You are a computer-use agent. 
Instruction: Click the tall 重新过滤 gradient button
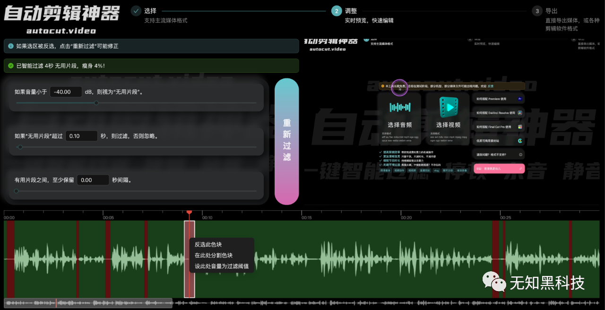point(287,141)
